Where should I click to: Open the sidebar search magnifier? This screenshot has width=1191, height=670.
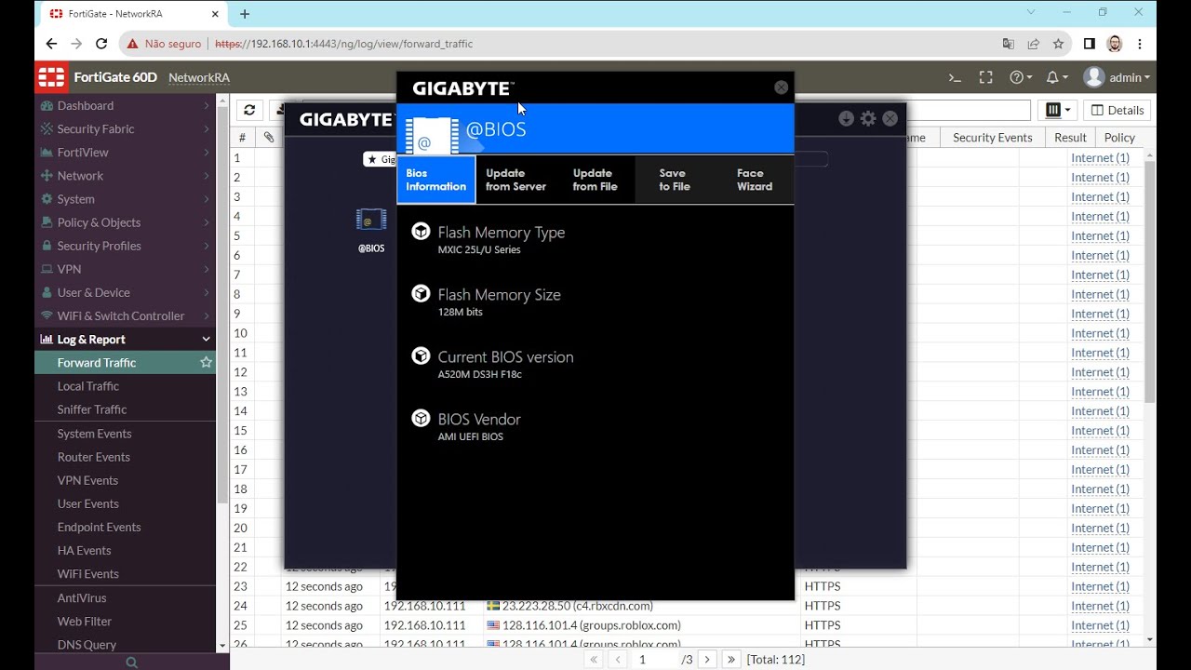[131, 662]
